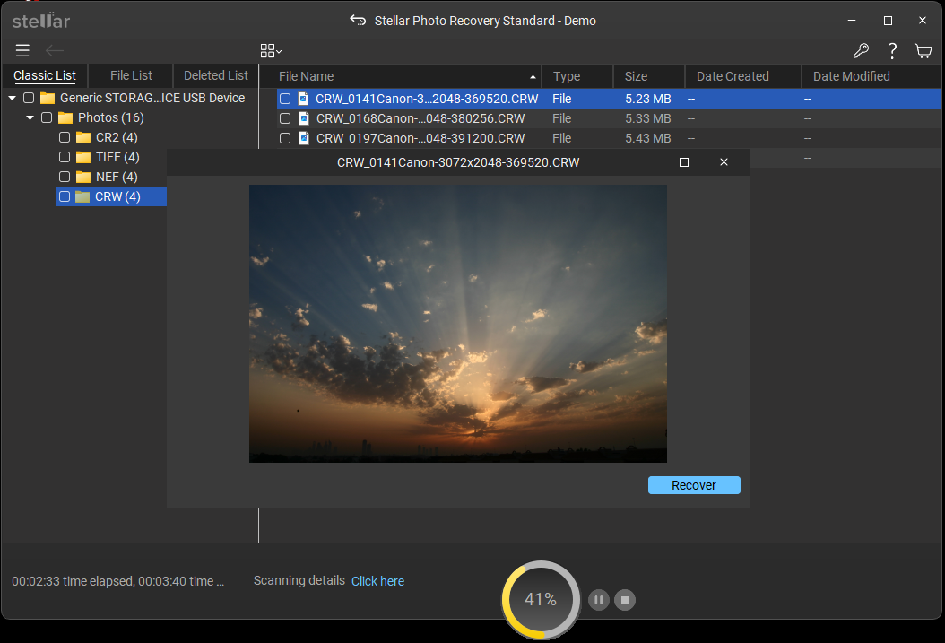Screen dimensions: 945x643
Task: Select the NEF (4) folder
Action: 117,178
